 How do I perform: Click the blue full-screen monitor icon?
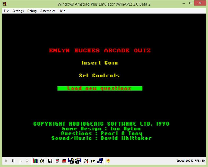point(100,161)
